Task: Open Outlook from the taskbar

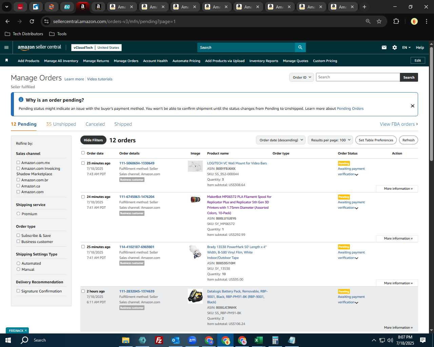Action: click(x=175, y=340)
